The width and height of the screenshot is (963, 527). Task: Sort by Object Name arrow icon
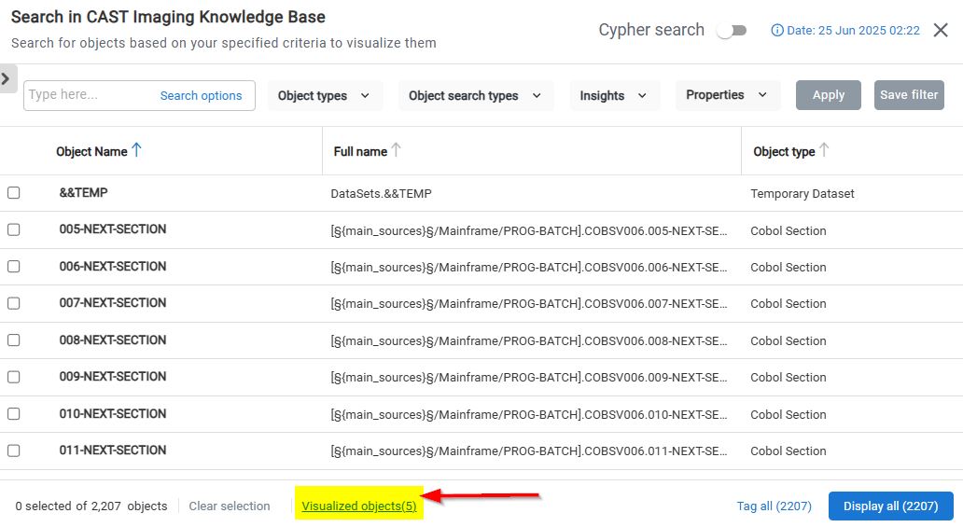137,150
